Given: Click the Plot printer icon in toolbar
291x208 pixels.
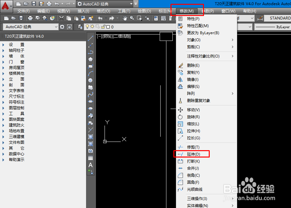Looking at the screenshot, I should [x=30, y=18].
